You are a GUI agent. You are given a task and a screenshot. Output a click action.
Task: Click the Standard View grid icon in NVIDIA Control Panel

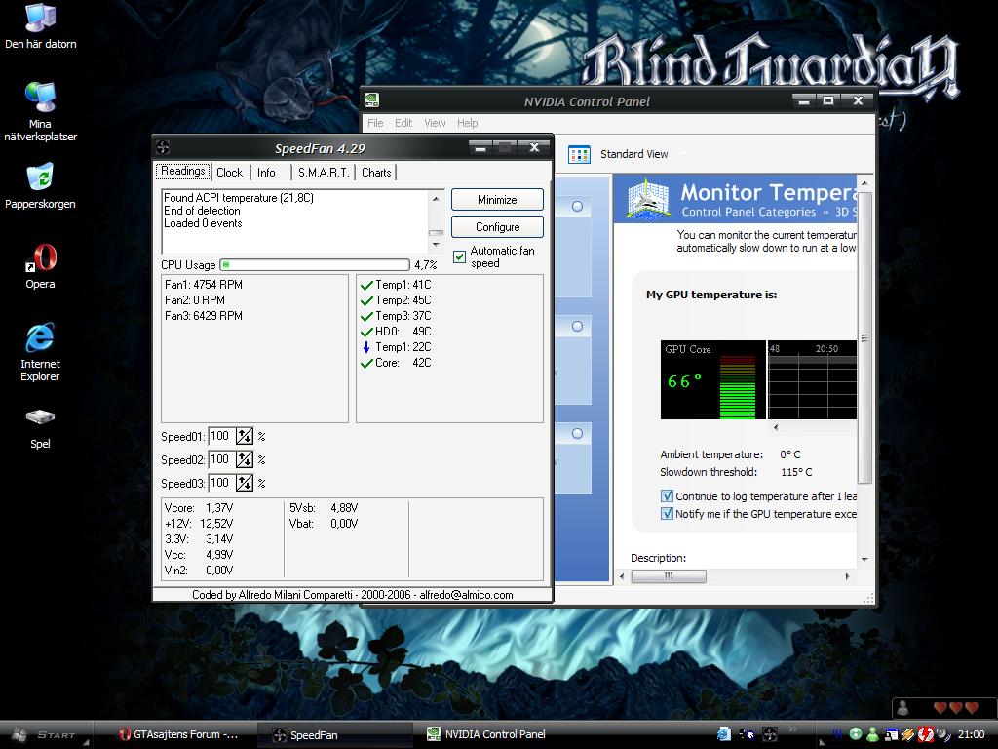pos(579,155)
